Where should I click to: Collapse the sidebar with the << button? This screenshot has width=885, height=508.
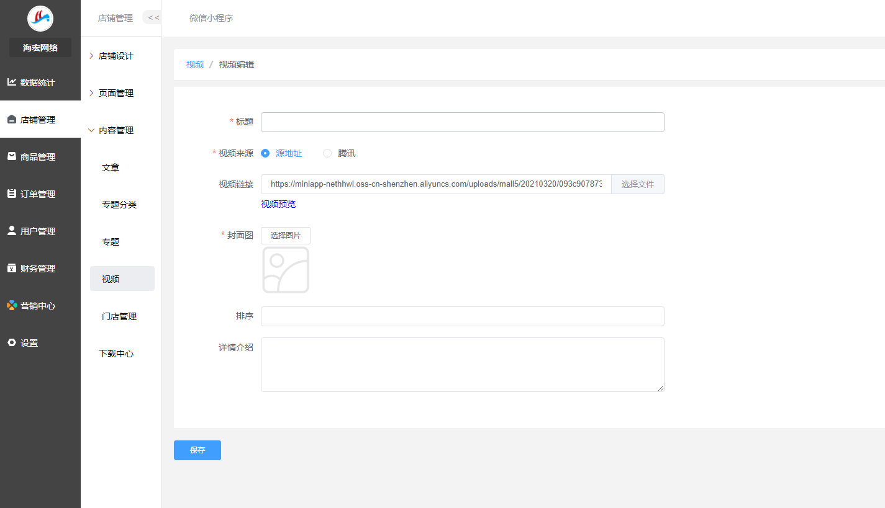click(x=153, y=17)
